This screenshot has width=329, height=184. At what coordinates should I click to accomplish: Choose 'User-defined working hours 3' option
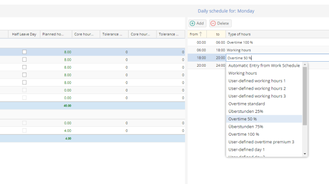click(264, 96)
